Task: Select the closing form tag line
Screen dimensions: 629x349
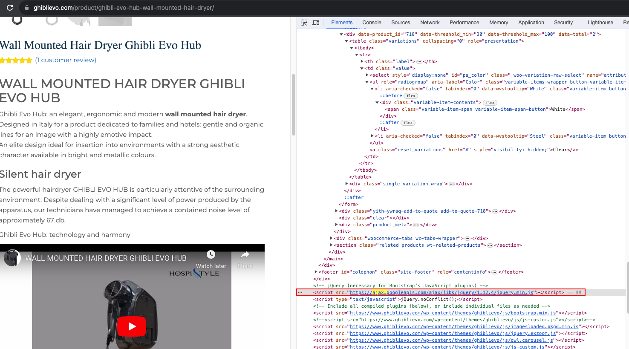Action: [x=348, y=205]
